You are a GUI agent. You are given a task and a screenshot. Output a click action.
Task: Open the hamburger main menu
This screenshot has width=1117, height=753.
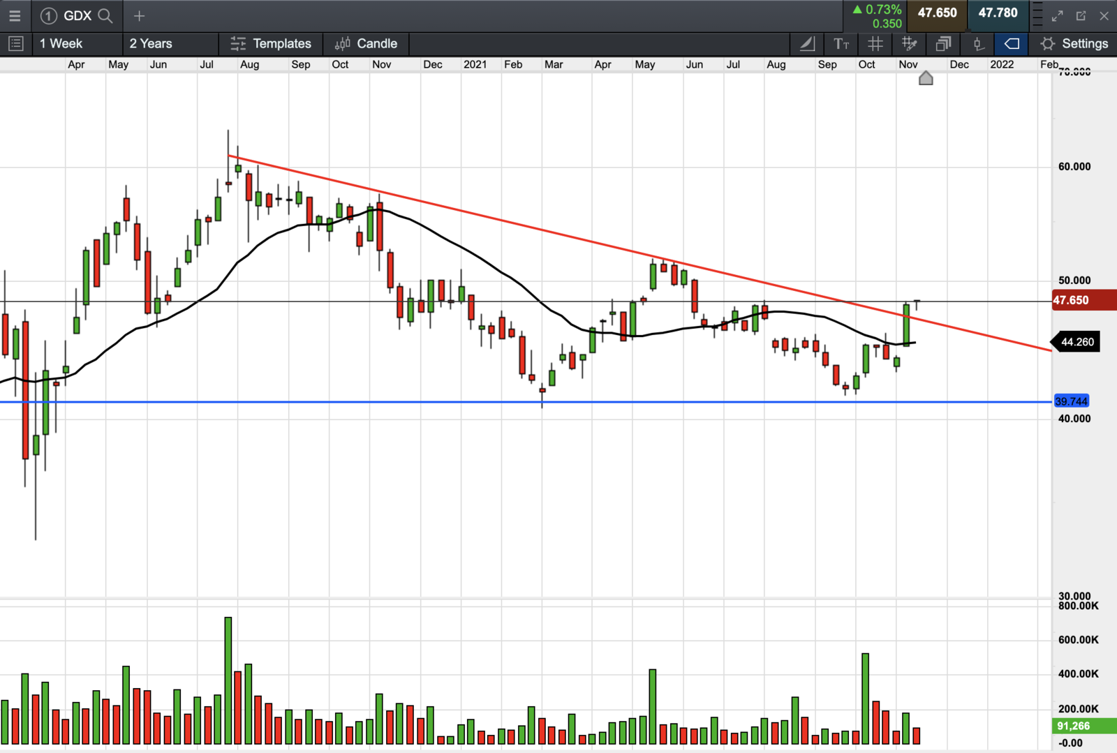15,15
